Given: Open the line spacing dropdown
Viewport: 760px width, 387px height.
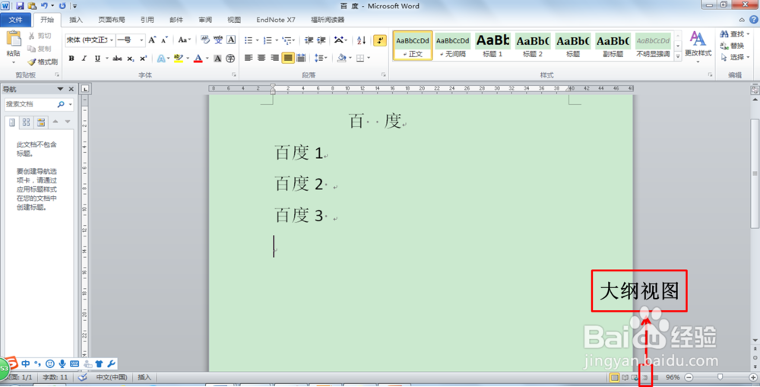Looking at the screenshot, I should pos(321,59).
